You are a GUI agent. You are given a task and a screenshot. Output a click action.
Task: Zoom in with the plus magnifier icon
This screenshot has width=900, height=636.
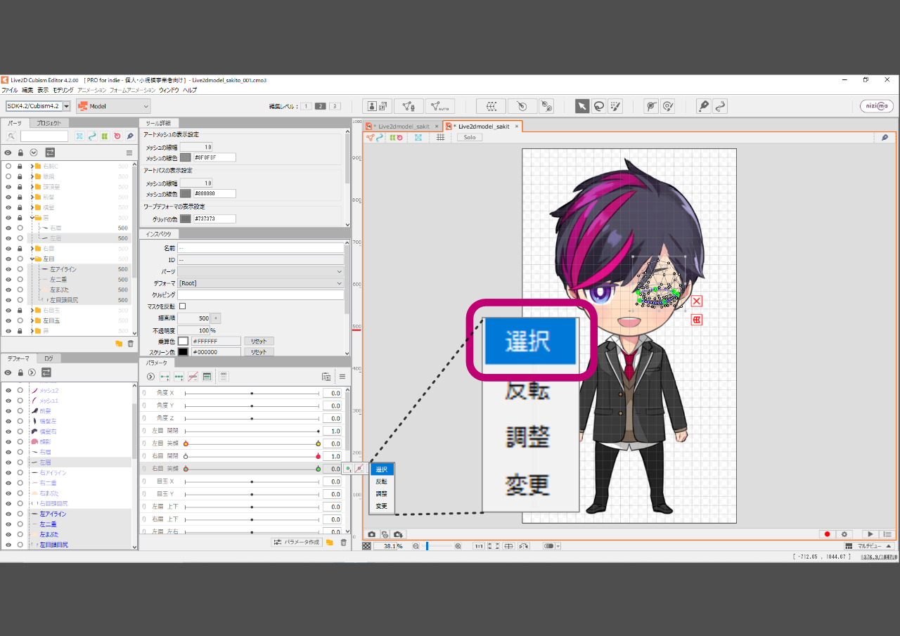point(458,546)
